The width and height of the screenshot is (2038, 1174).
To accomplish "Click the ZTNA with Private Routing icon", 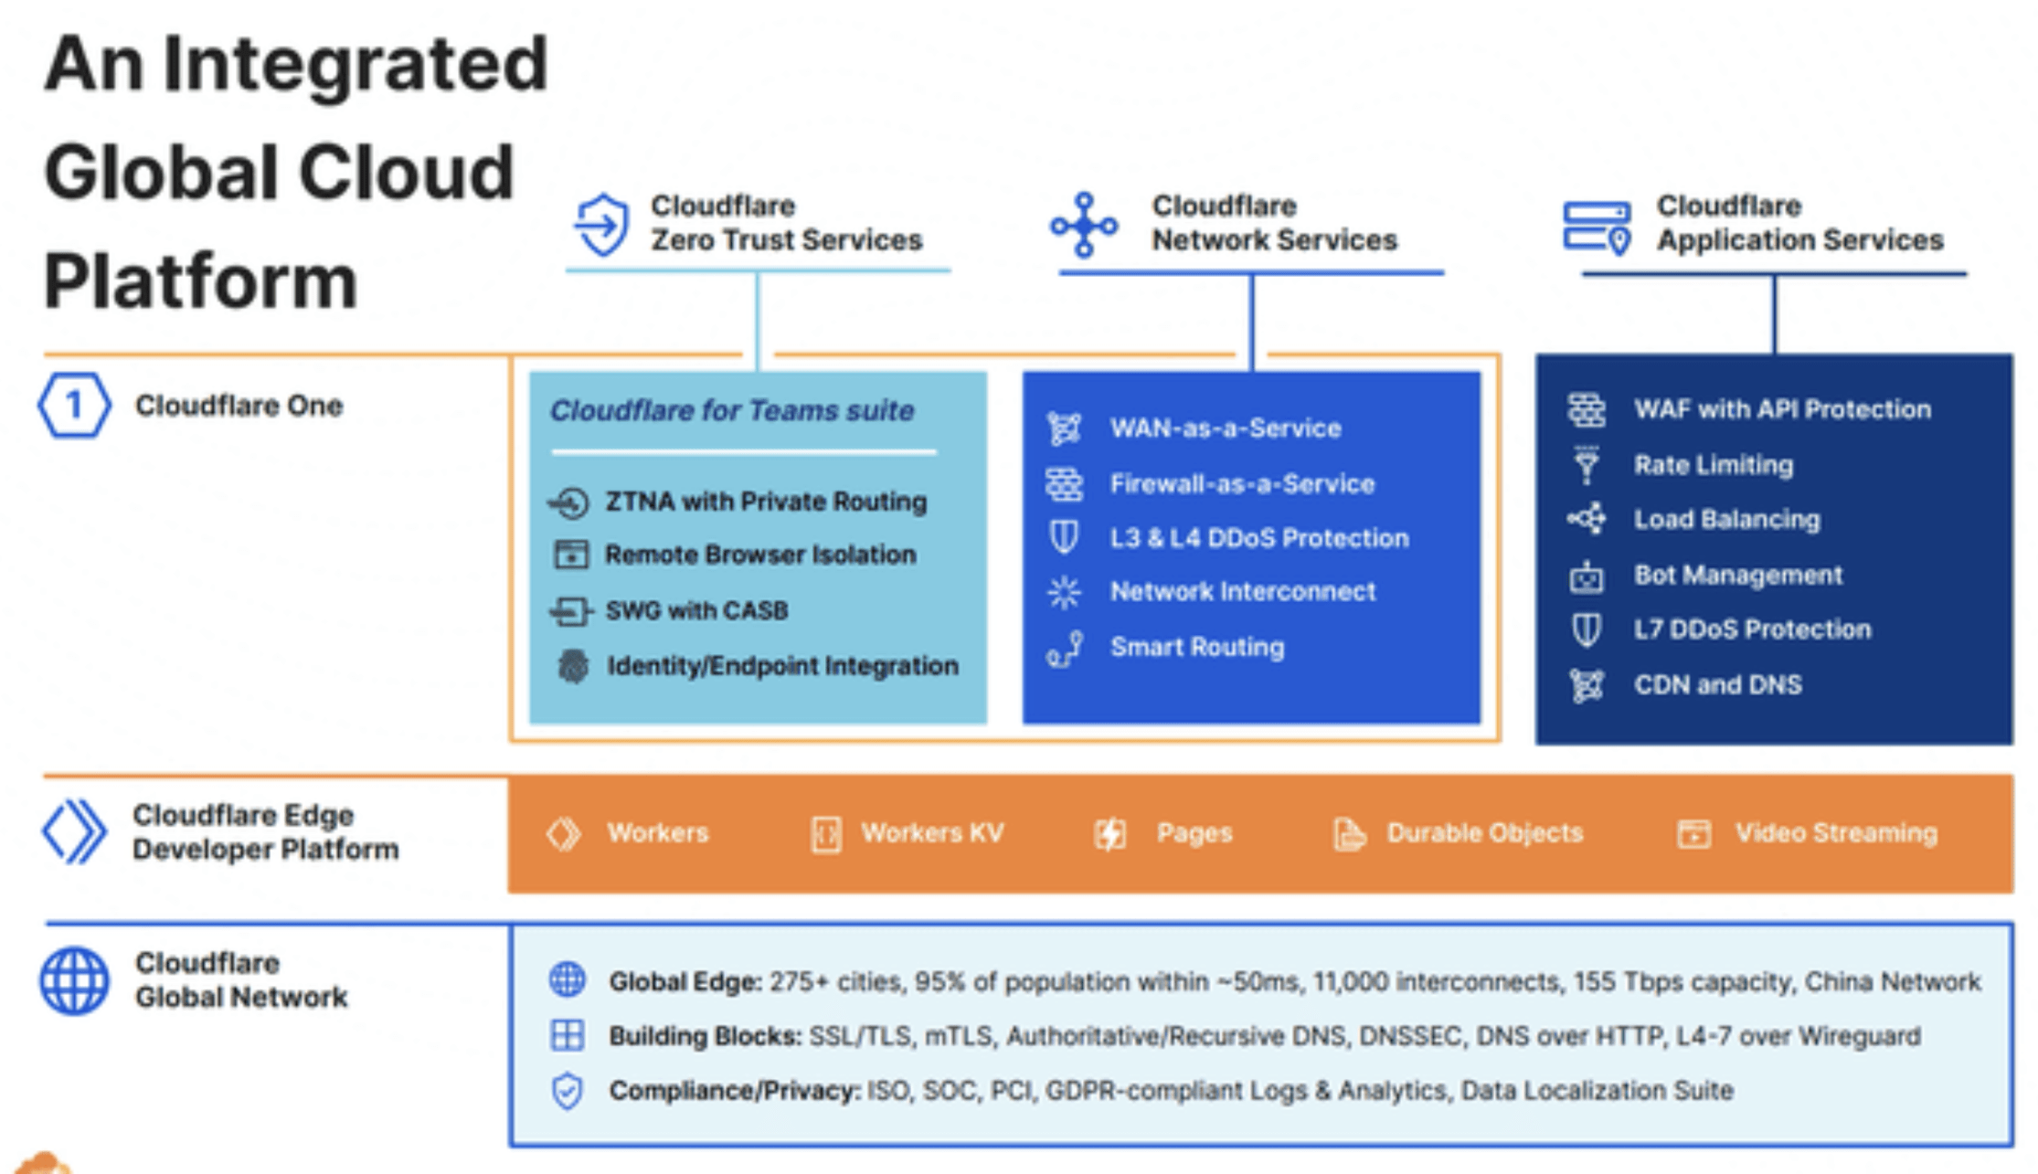I will [x=569, y=502].
